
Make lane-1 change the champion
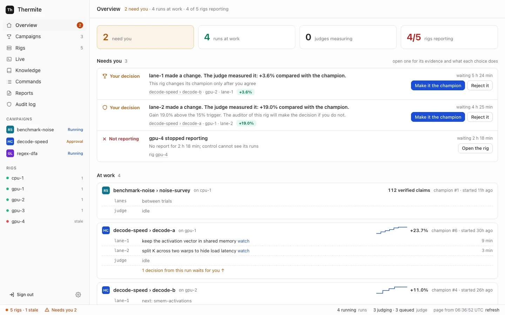click(x=438, y=85)
